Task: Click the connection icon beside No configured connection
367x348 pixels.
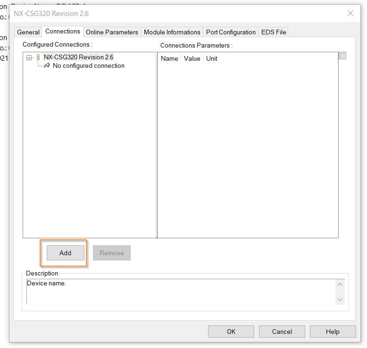Action: [x=47, y=65]
